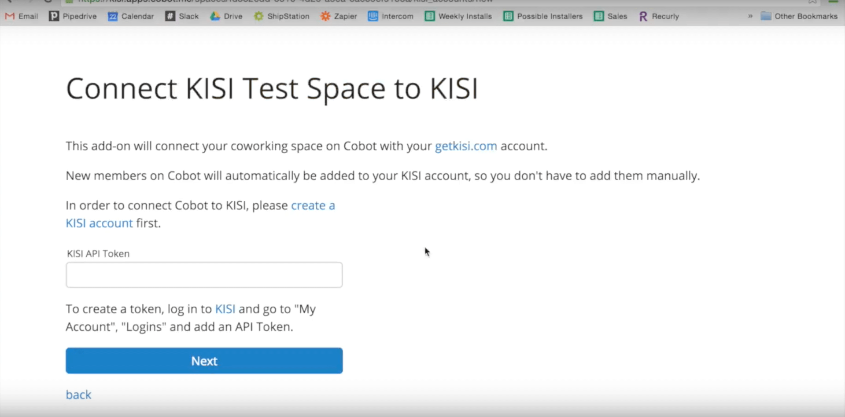Open the Google Drive bookmark

(x=226, y=16)
